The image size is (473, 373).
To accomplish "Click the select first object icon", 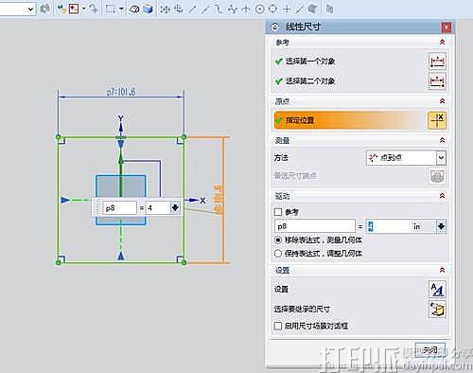I will (437, 61).
